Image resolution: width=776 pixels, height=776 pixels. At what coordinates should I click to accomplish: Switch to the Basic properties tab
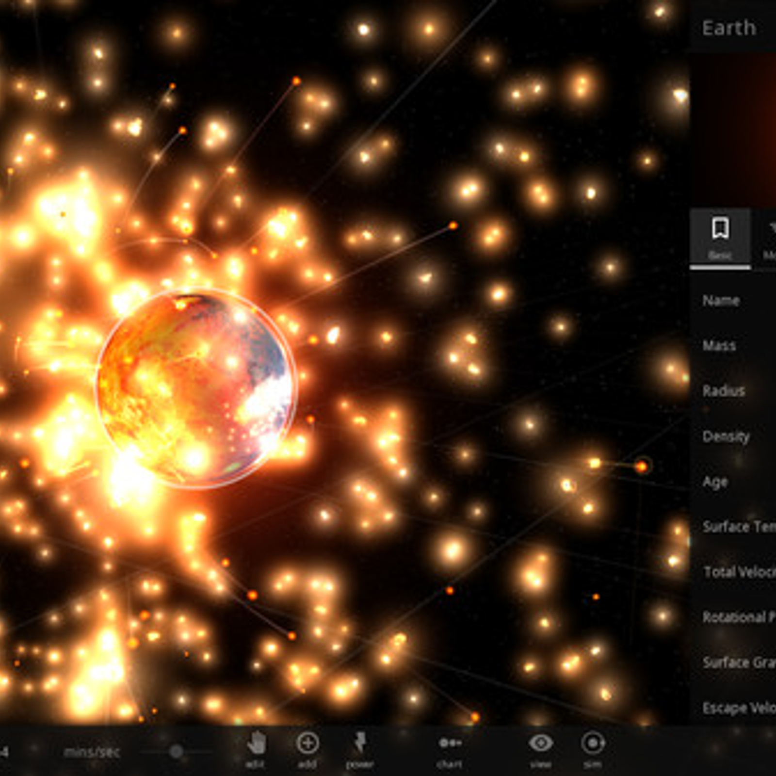pyautogui.click(x=720, y=239)
